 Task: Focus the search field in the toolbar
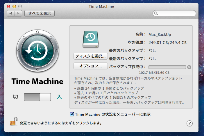174,13
